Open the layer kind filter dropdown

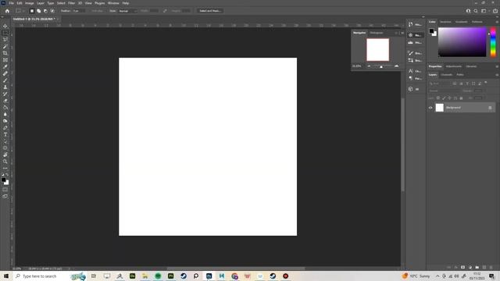pos(439,84)
